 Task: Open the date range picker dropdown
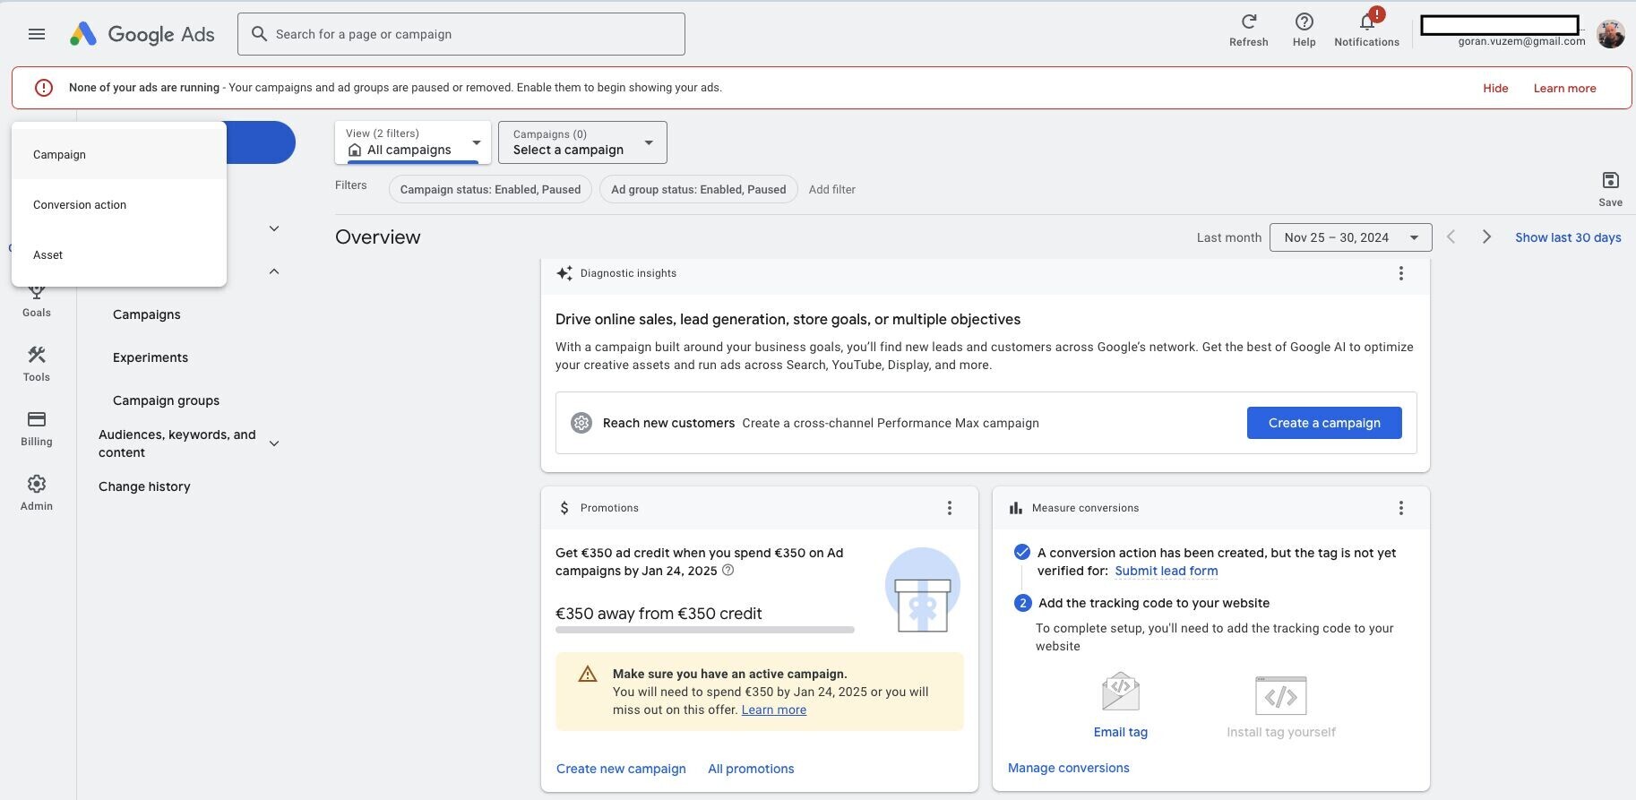[x=1350, y=237]
